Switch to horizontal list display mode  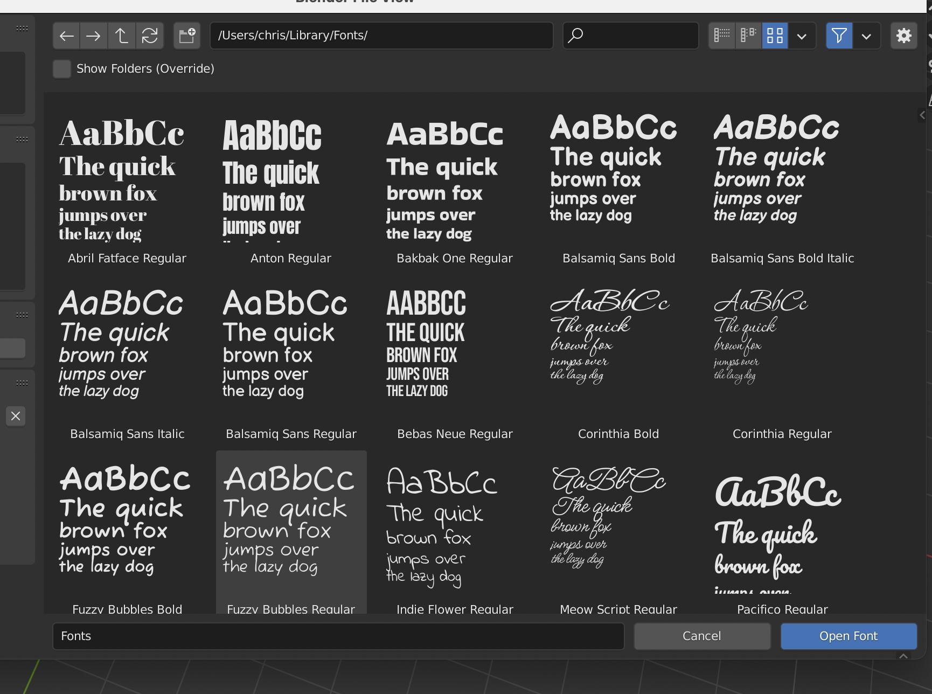click(x=748, y=36)
